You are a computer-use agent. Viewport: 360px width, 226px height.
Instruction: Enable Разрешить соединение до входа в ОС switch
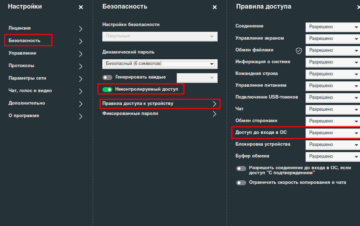pos(241,169)
